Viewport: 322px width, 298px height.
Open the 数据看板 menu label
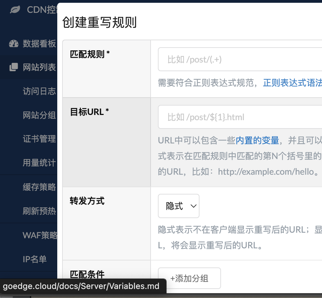(39, 44)
